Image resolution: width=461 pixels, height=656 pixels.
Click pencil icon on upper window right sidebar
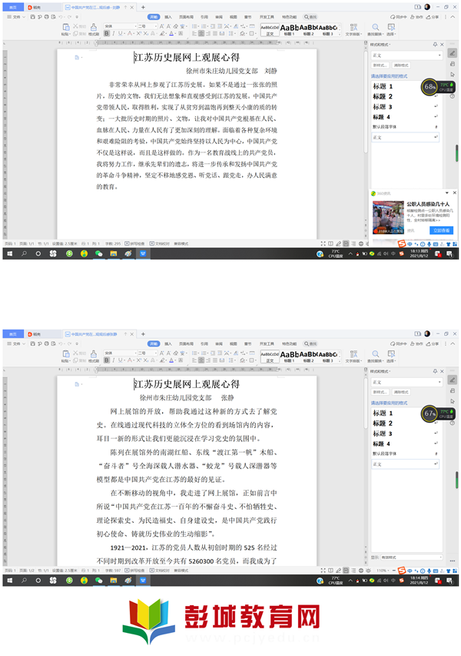pyautogui.click(x=453, y=53)
